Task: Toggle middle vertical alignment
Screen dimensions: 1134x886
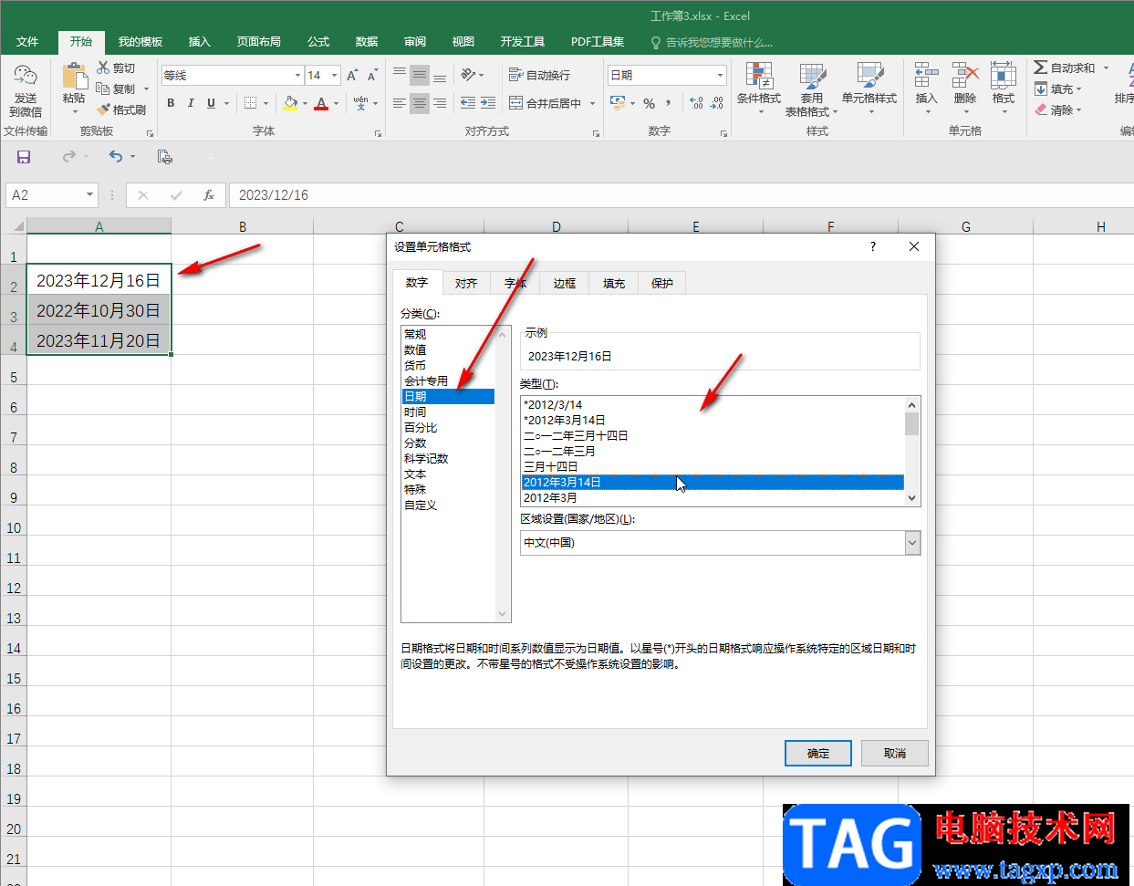Action: point(420,75)
